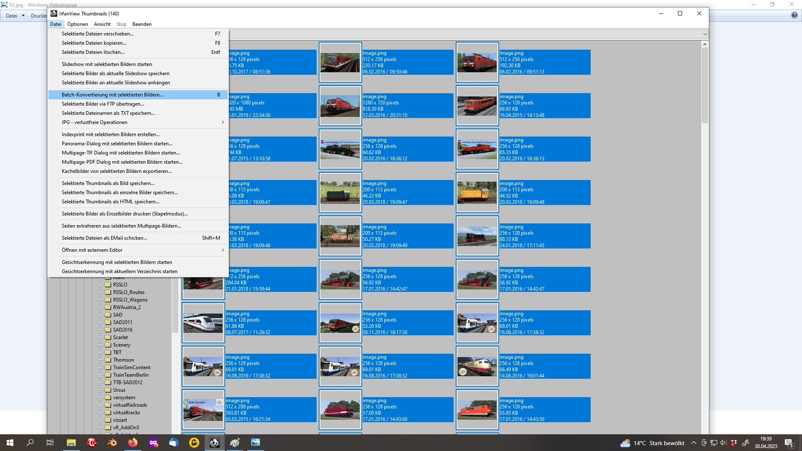802x451 pixels.
Task: Open the path dropdown arrow at top right
Action: tap(705, 34)
